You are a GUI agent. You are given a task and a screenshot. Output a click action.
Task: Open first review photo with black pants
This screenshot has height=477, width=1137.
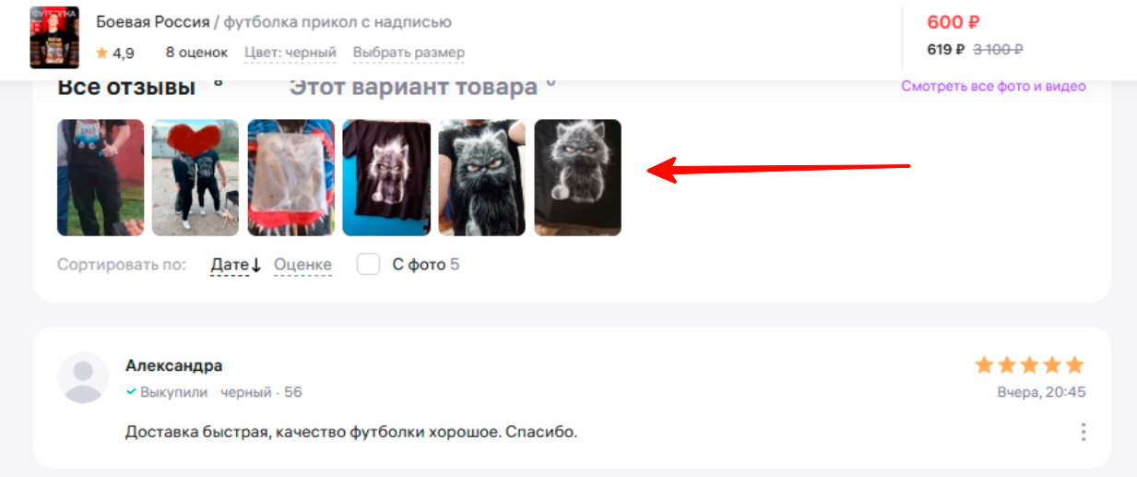[x=101, y=178]
